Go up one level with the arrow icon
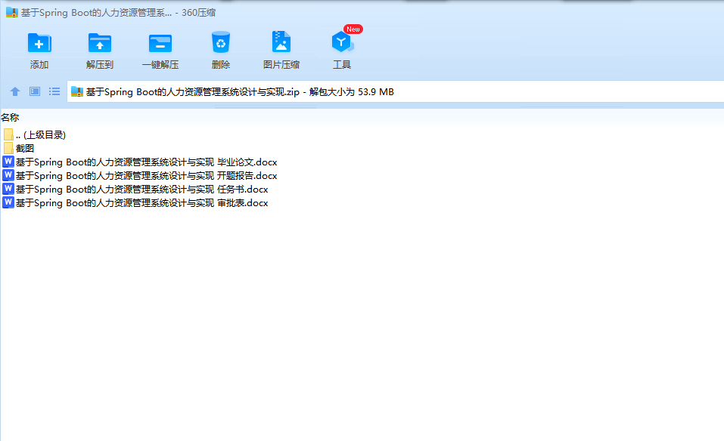 point(15,91)
